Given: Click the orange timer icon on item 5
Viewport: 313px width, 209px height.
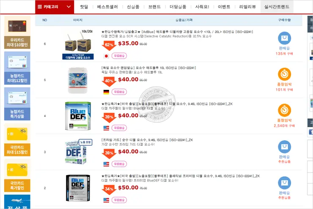Looking at the screenshot, I should coord(284,74).
